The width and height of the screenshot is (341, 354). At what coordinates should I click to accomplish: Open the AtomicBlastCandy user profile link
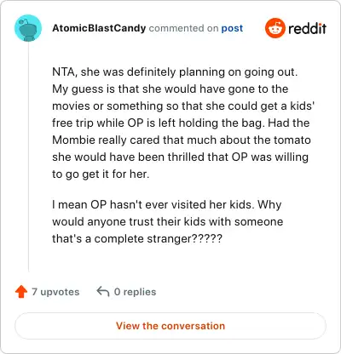pyautogui.click(x=99, y=28)
